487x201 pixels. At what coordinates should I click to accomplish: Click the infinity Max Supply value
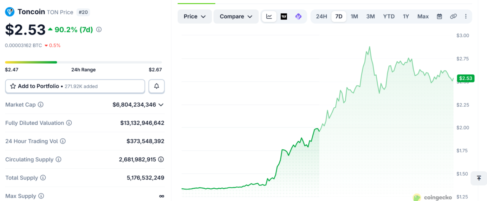(x=162, y=196)
